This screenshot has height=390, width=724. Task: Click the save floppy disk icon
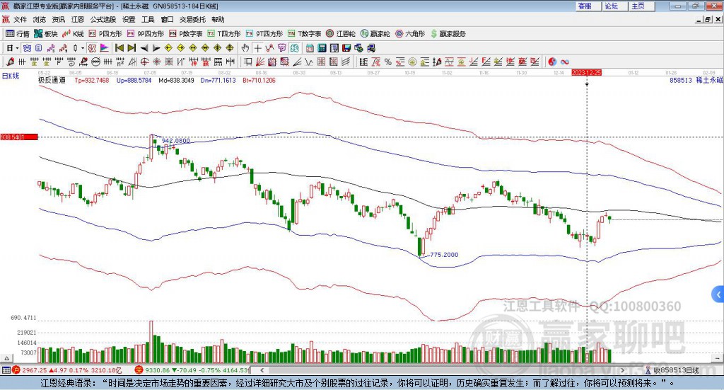[346, 48]
